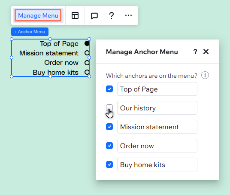Uncheck the Buy home kits checkbox

109,165
